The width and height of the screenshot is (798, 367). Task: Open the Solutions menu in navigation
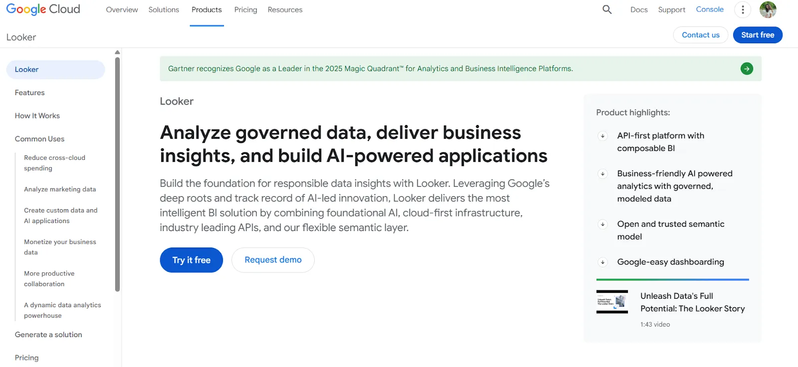[164, 10]
